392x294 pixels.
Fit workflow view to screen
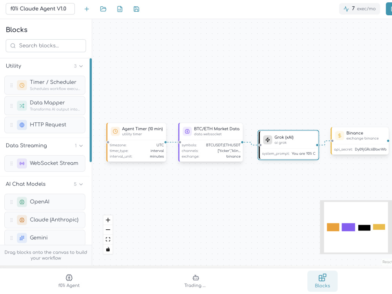point(108,240)
